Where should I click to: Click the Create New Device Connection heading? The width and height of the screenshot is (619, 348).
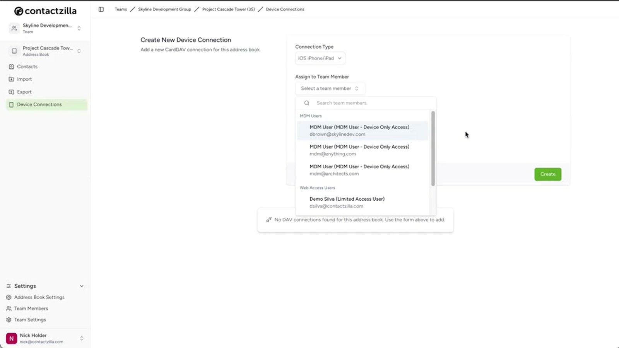pyautogui.click(x=186, y=40)
